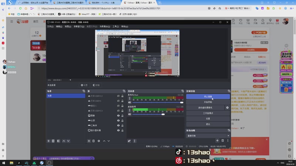Screen dimensions: 296x166
Task: Open 工具 menu in OBS
Action: click(115, 27)
